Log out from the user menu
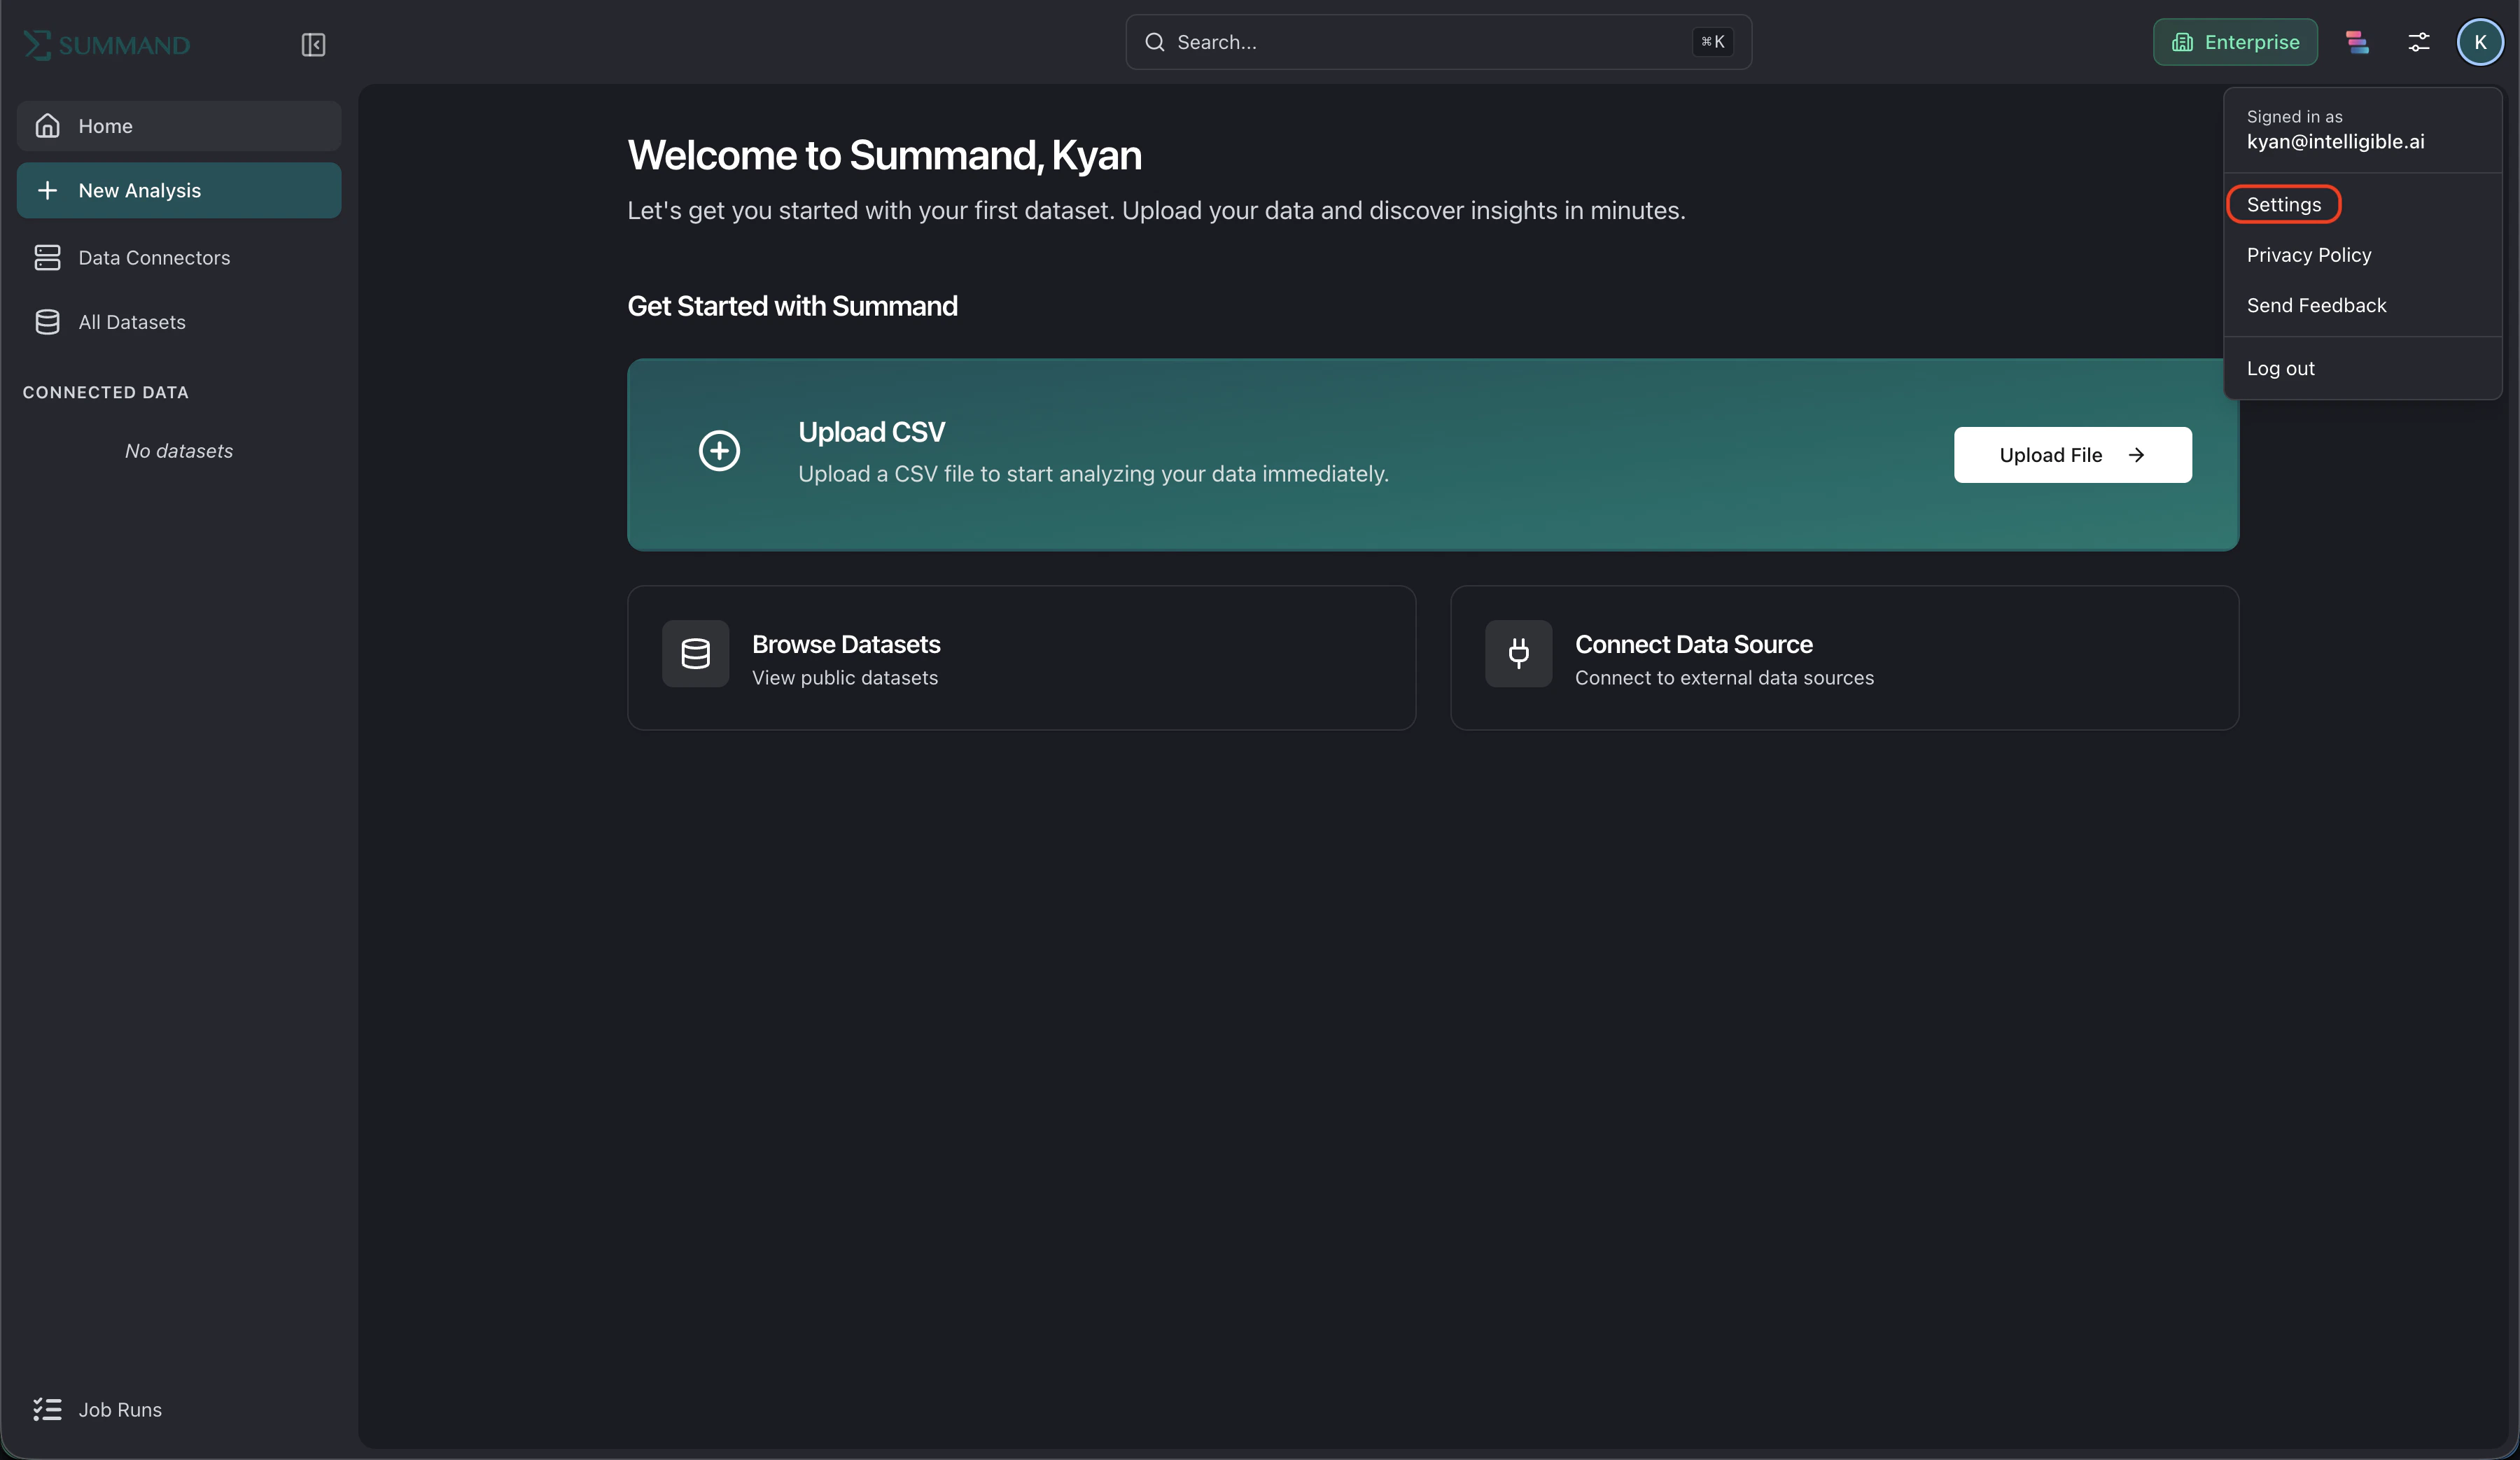The width and height of the screenshot is (2520, 1460). (2362, 368)
